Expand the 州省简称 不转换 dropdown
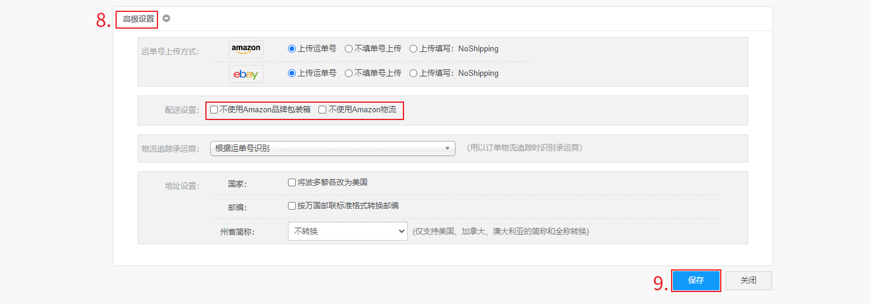871x304 pixels. coord(347,231)
